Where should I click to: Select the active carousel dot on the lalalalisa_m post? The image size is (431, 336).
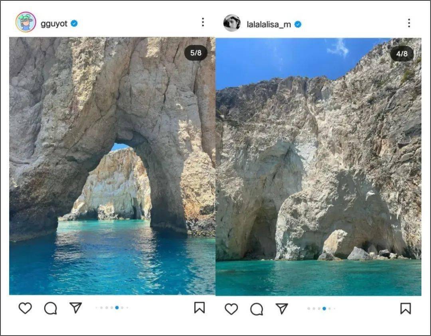[x=324, y=308]
